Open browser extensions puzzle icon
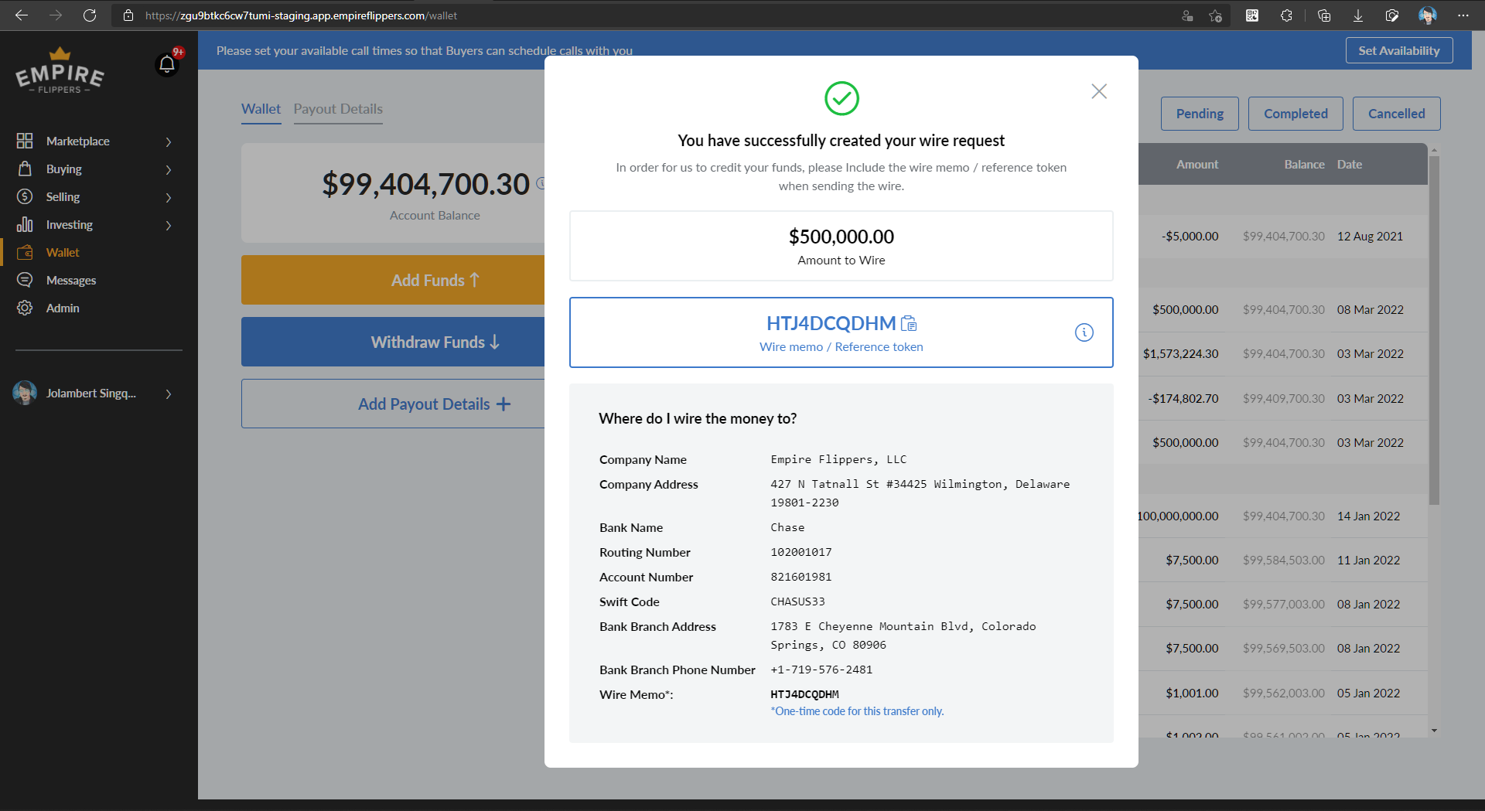 pyautogui.click(x=1286, y=15)
